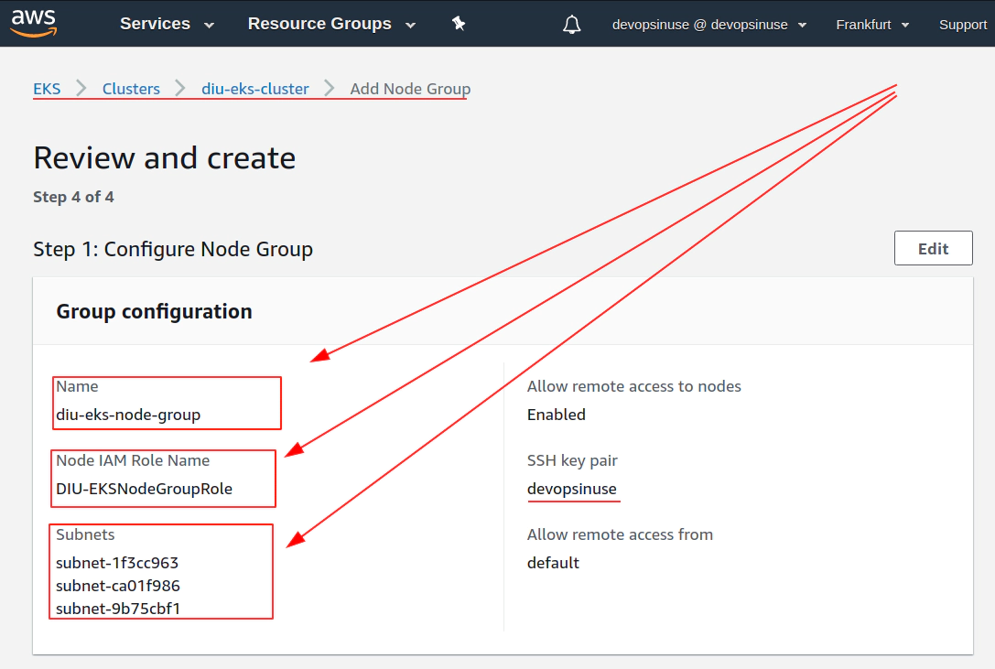Click the SSH key pair label
The image size is (995, 669).
572,461
